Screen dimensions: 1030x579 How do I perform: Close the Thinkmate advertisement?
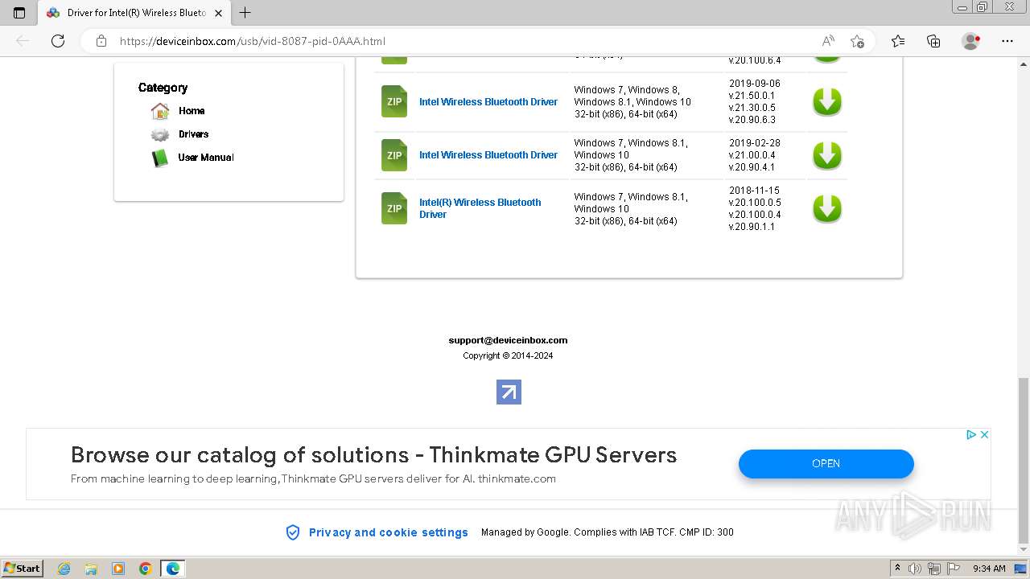click(x=984, y=434)
